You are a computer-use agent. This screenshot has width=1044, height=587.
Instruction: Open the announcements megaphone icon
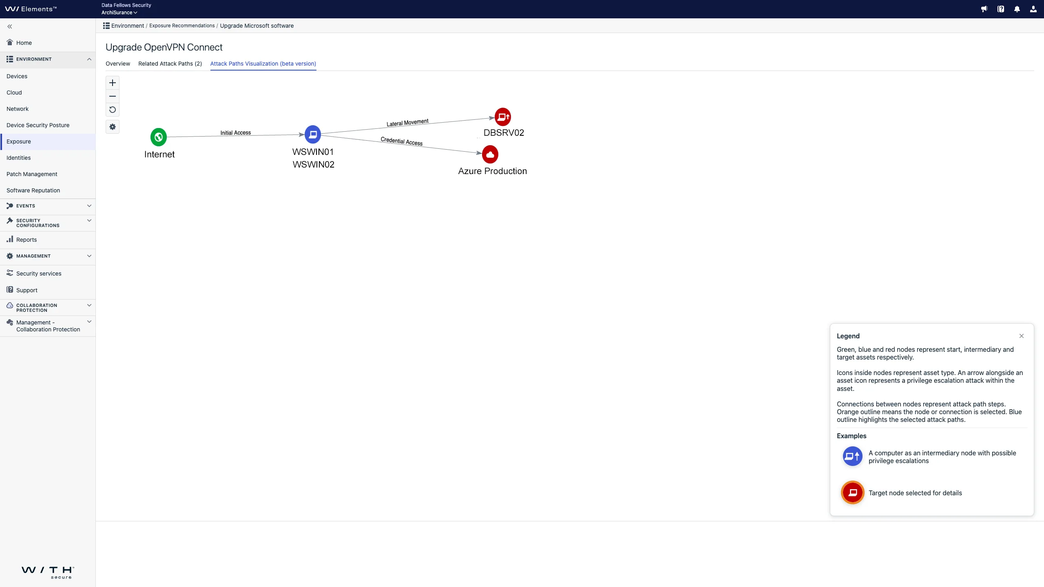tap(984, 9)
